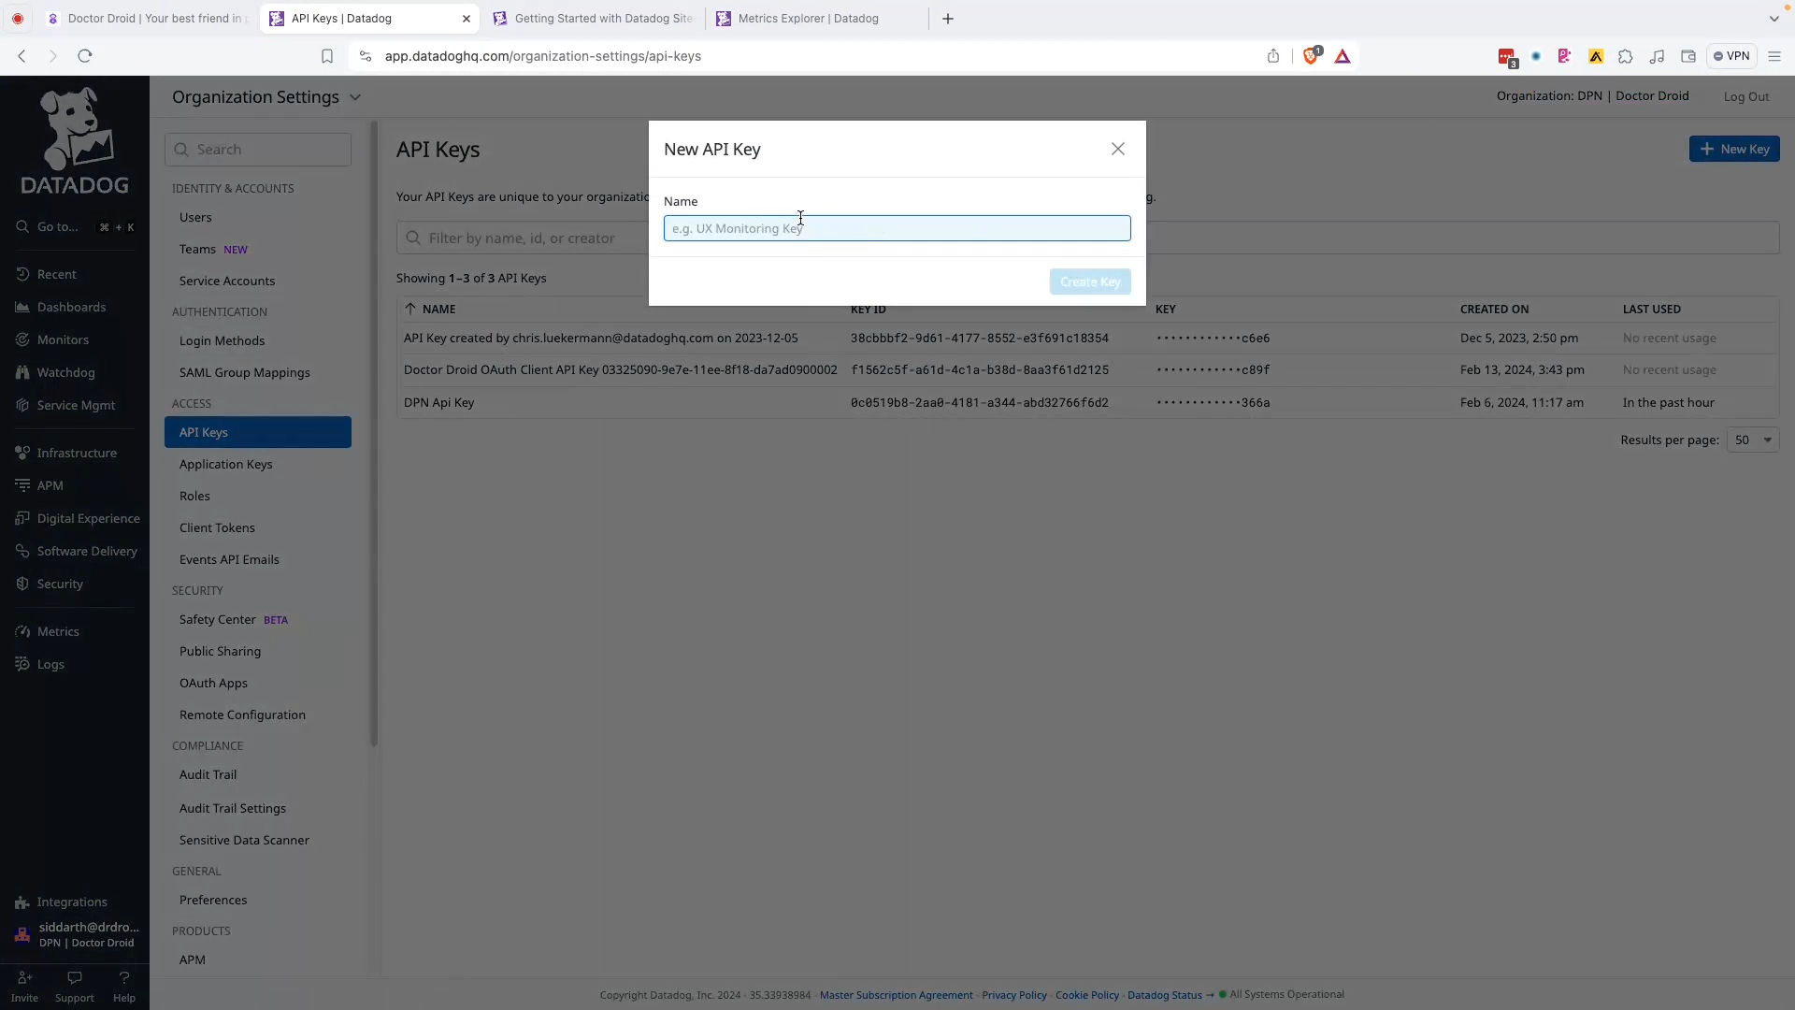Toggle the VPN button in browser toolbar
The height and width of the screenshot is (1010, 1795).
[x=1730, y=56]
